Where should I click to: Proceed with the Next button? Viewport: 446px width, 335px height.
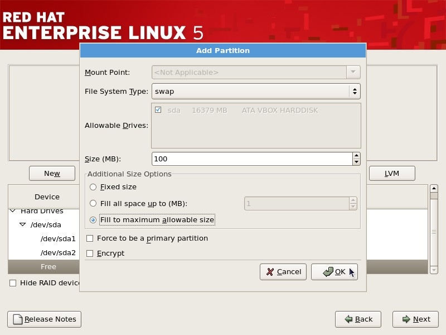415,319
